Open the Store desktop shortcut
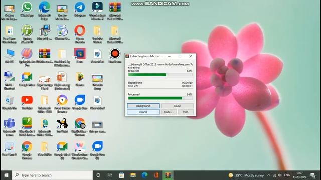The height and width of the screenshot is (180, 321). click(80, 56)
